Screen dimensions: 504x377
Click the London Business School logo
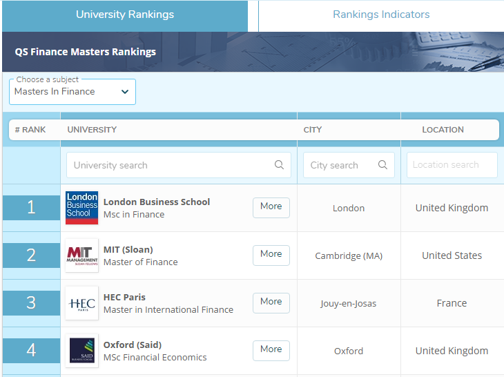81,208
